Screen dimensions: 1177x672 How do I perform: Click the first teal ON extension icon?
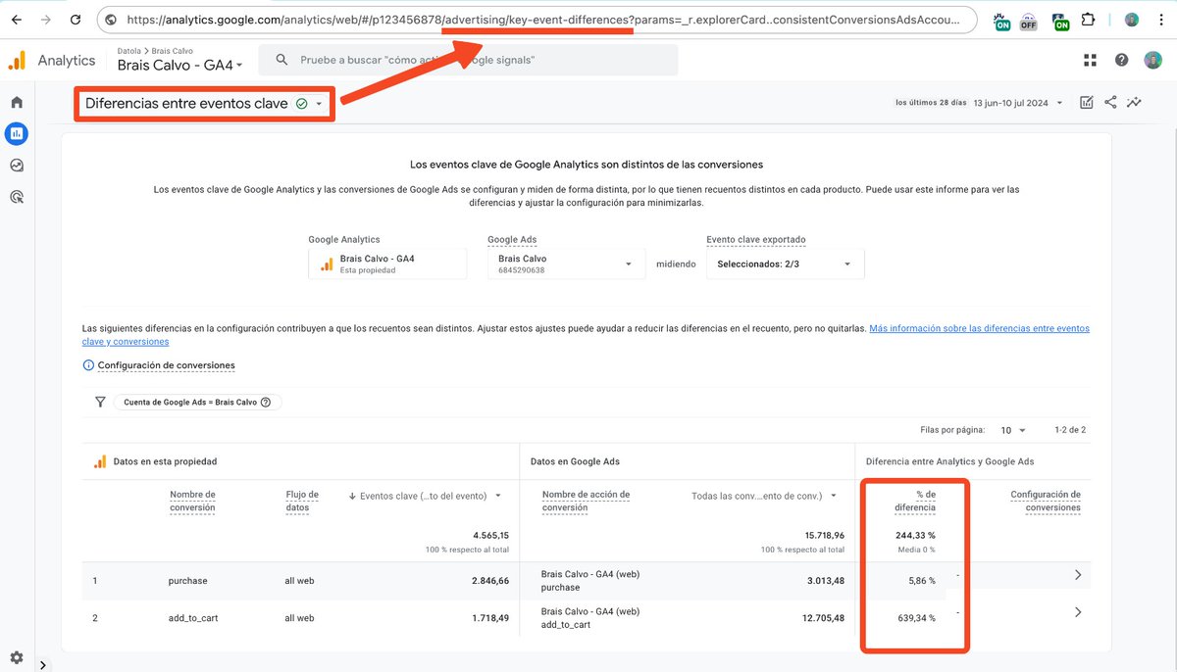click(1001, 21)
